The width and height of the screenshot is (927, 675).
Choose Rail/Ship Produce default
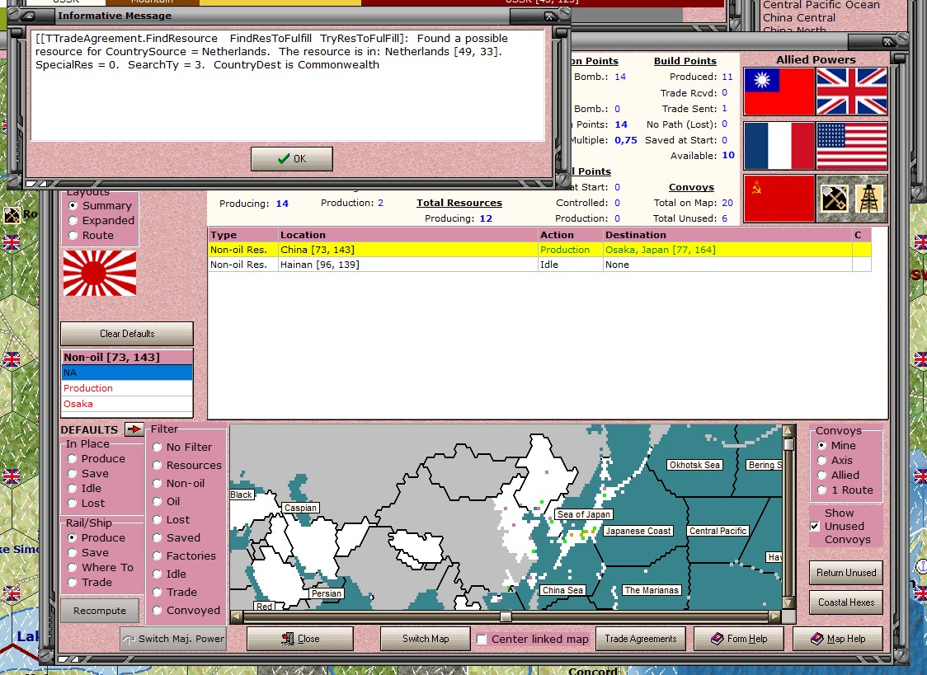click(x=72, y=538)
